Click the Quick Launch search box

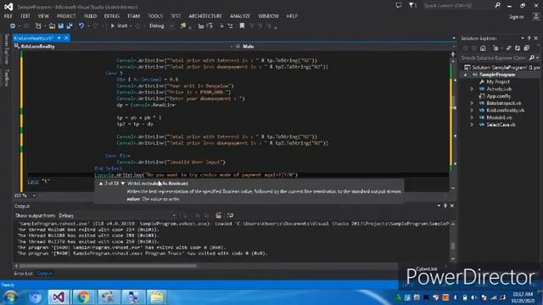458,6
